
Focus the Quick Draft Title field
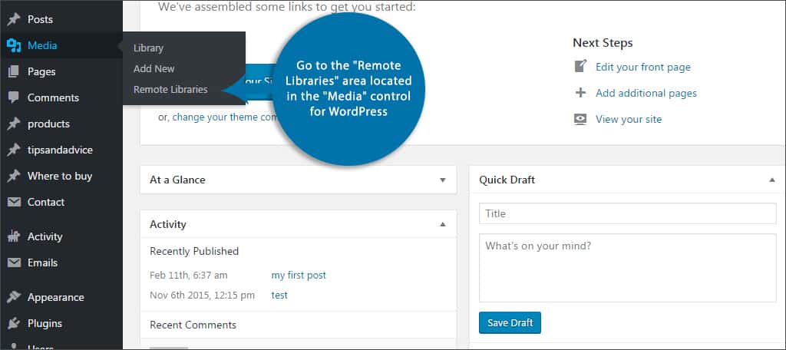627,213
